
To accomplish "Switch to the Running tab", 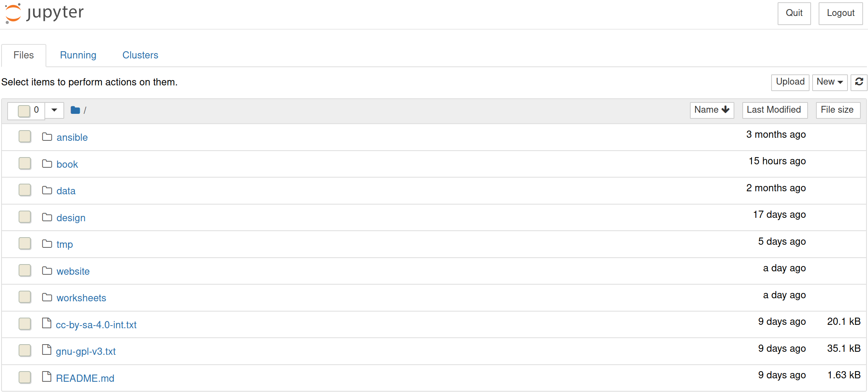I will (x=78, y=55).
